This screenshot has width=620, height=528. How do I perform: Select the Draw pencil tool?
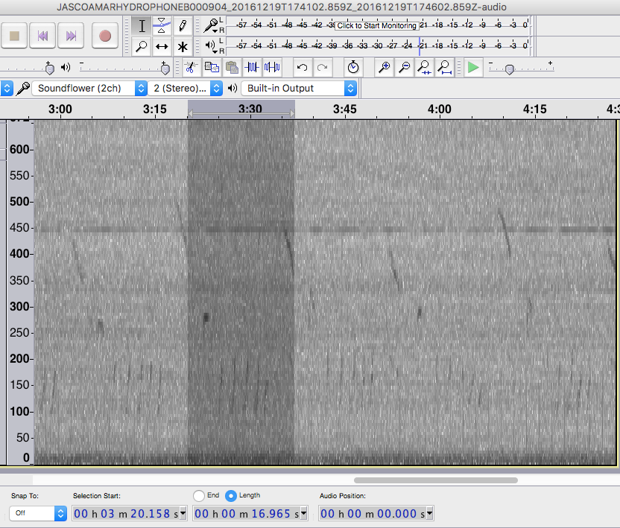click(x=183, y=26)
